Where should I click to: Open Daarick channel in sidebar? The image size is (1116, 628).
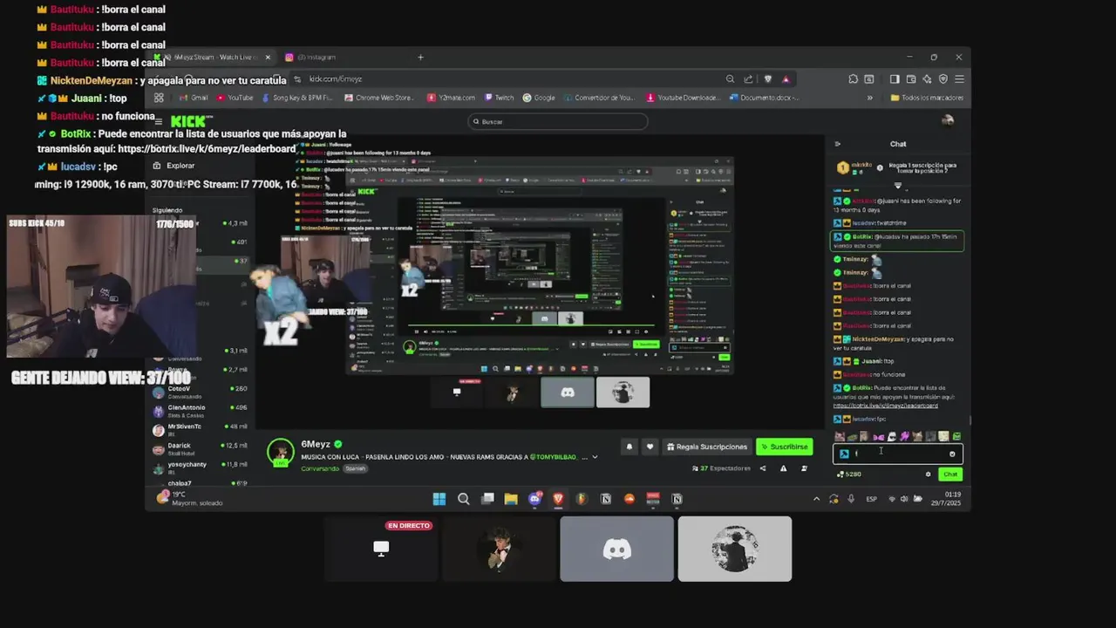tap(201, 448)
